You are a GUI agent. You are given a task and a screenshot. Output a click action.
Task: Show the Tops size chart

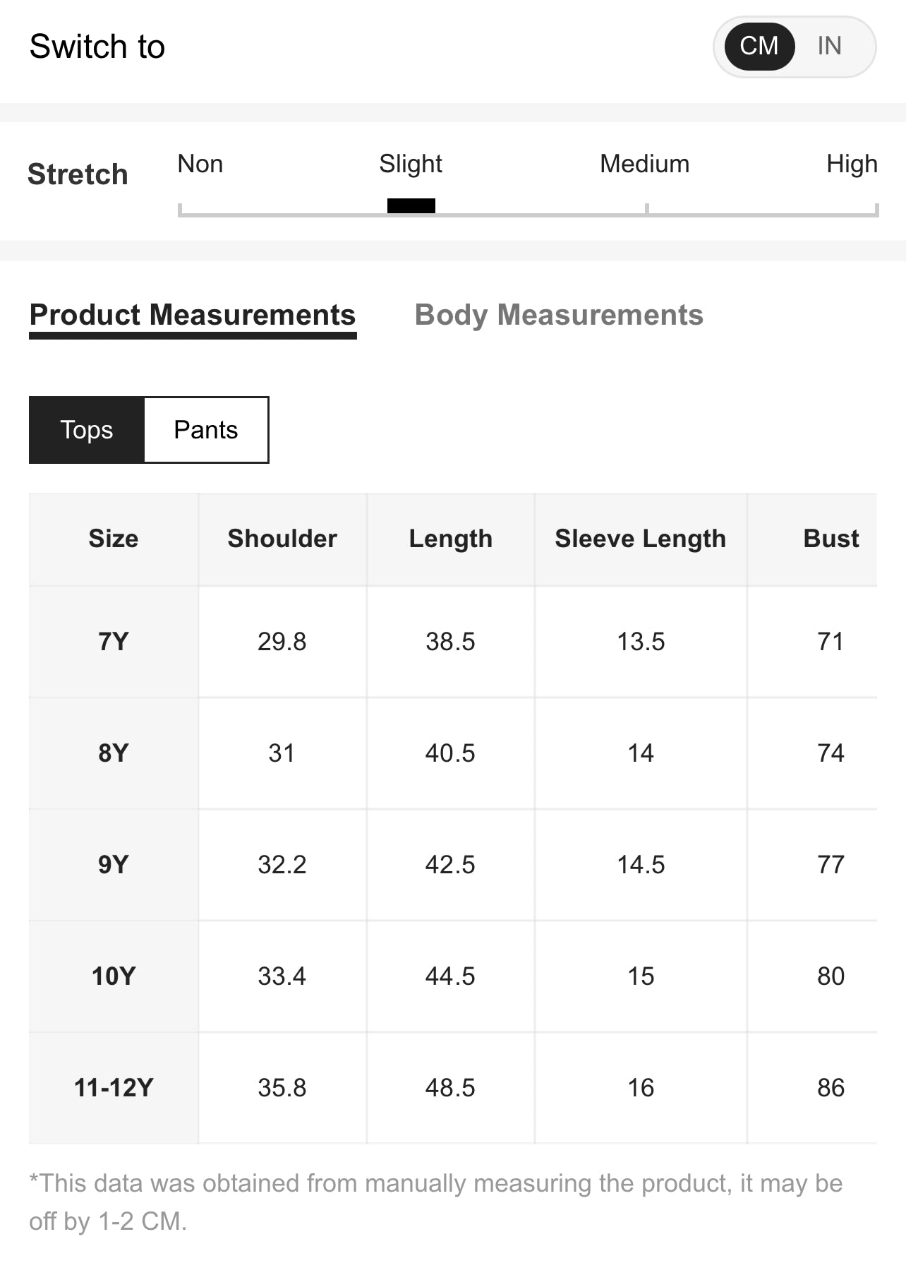click(x=87, y=430)
